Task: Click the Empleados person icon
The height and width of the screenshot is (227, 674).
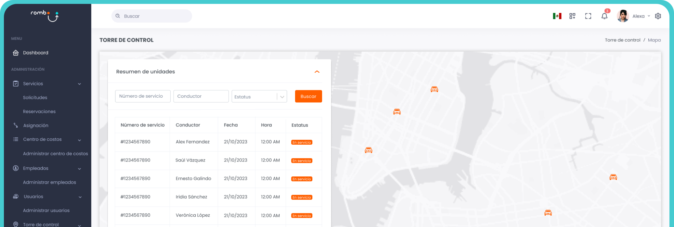Action: pos(16,168)
